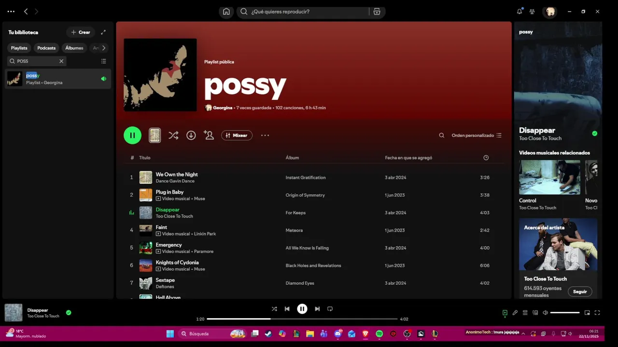Open more options for possy playlist
The image size is (618, 347).
coord(265,135)
